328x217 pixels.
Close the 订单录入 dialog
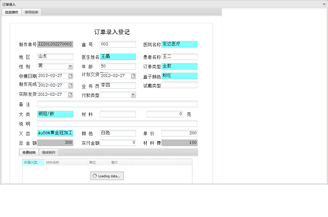pos(324,4)
